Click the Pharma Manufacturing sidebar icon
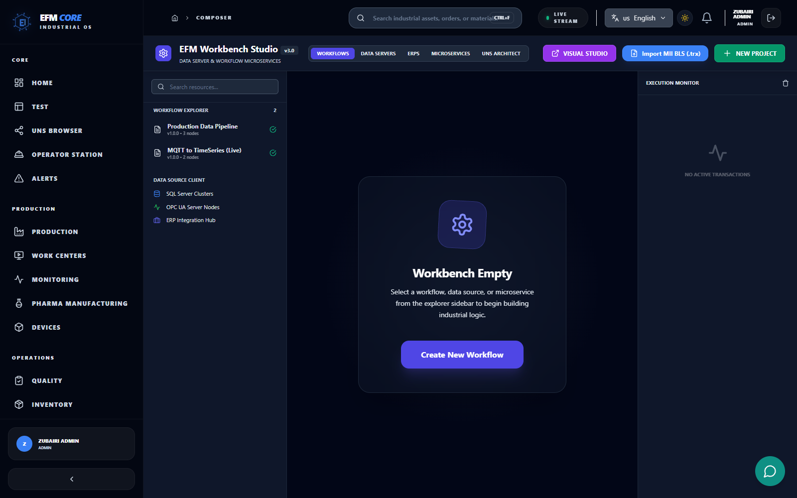This screenshot has height=498, width=797. click(x=19, y=303)
